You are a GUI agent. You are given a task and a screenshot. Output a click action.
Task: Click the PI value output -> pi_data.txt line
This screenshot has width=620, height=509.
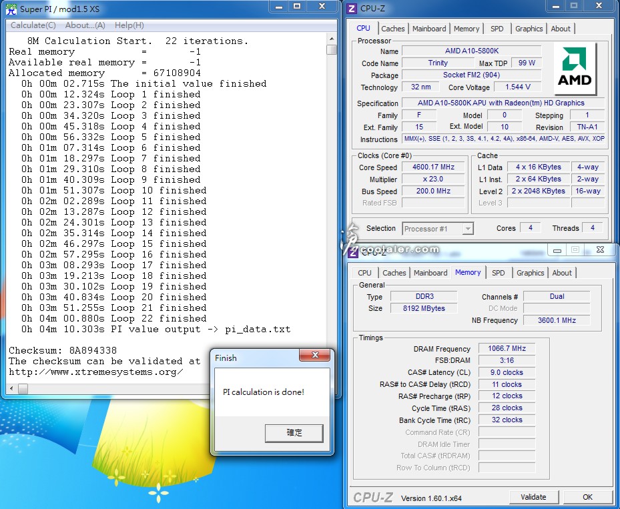pyautogui.click(x=156, y=329)
